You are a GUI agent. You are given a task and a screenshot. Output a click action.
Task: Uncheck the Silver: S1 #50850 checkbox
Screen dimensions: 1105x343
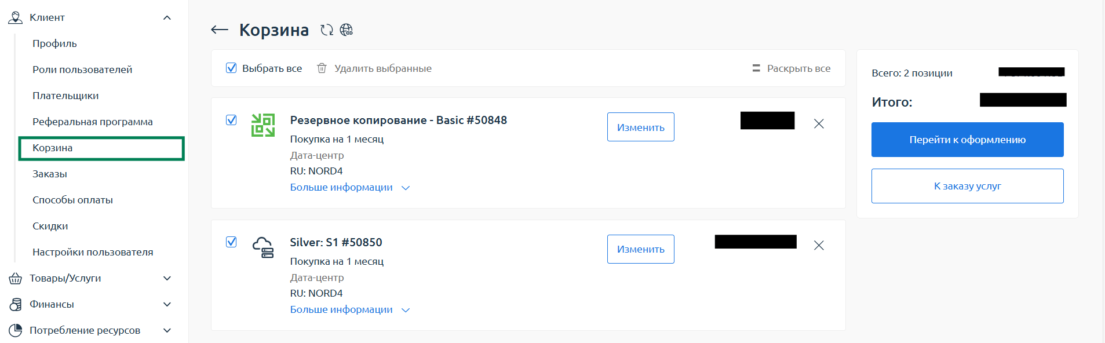point(231,242)
